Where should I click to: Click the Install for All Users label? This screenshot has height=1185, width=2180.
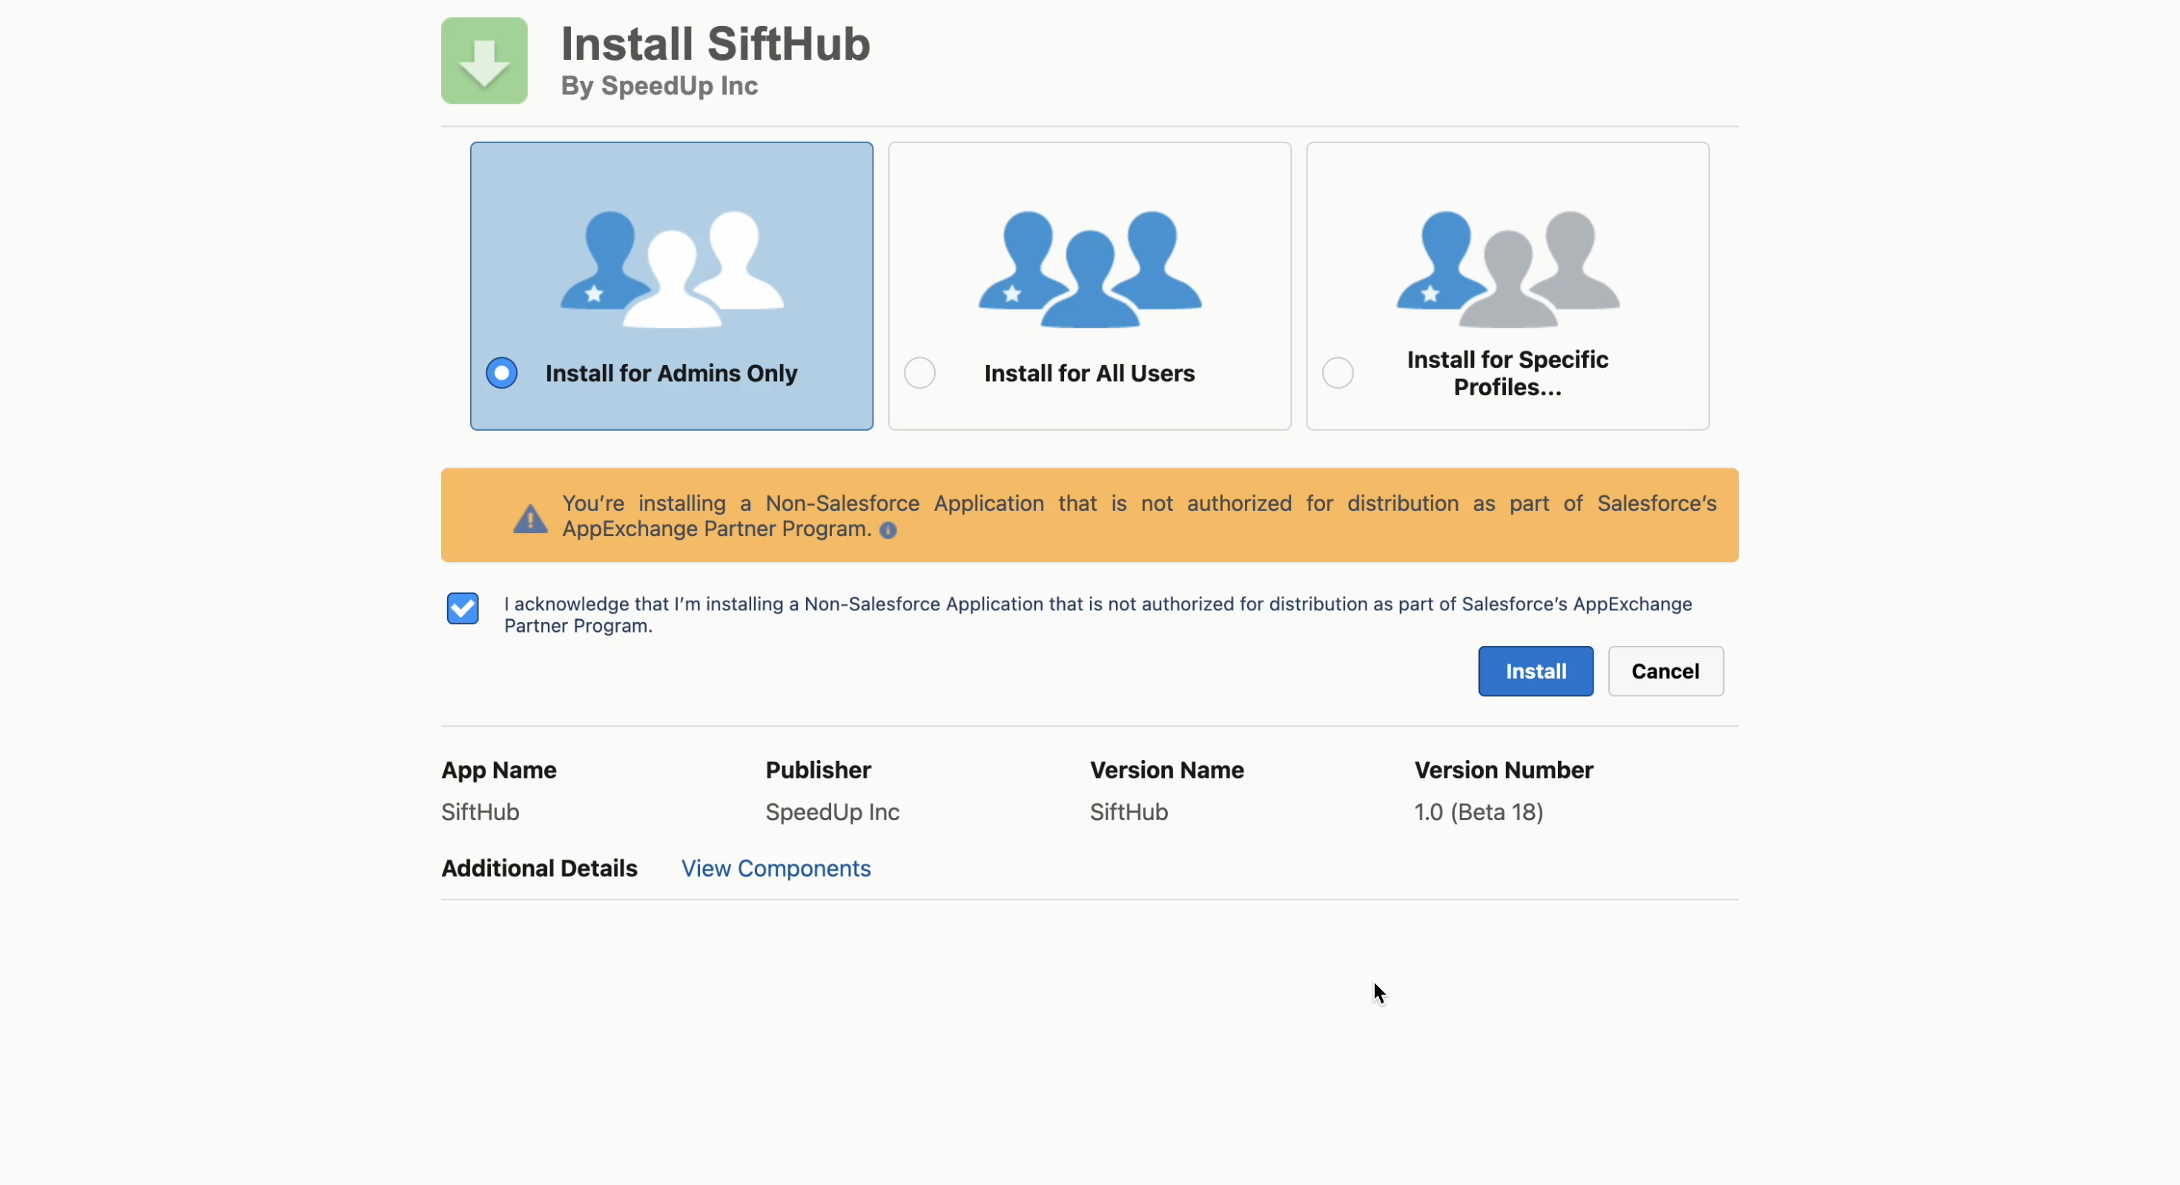click(1089, 373)
